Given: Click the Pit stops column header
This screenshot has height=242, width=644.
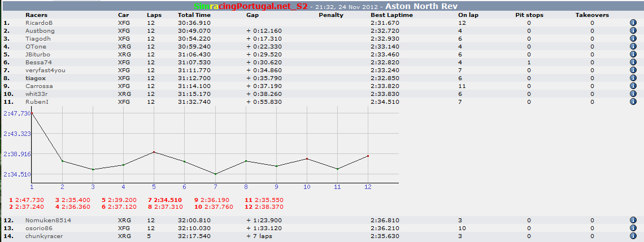Looking at the screenshot, I should [529, 15].
